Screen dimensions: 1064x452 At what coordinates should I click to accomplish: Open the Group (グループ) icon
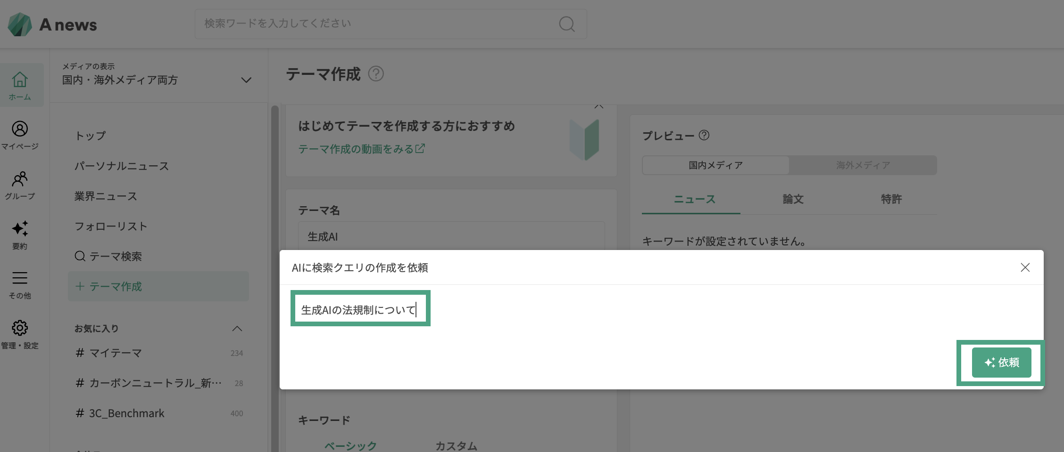pyautogui.click(x=20, y=179)
